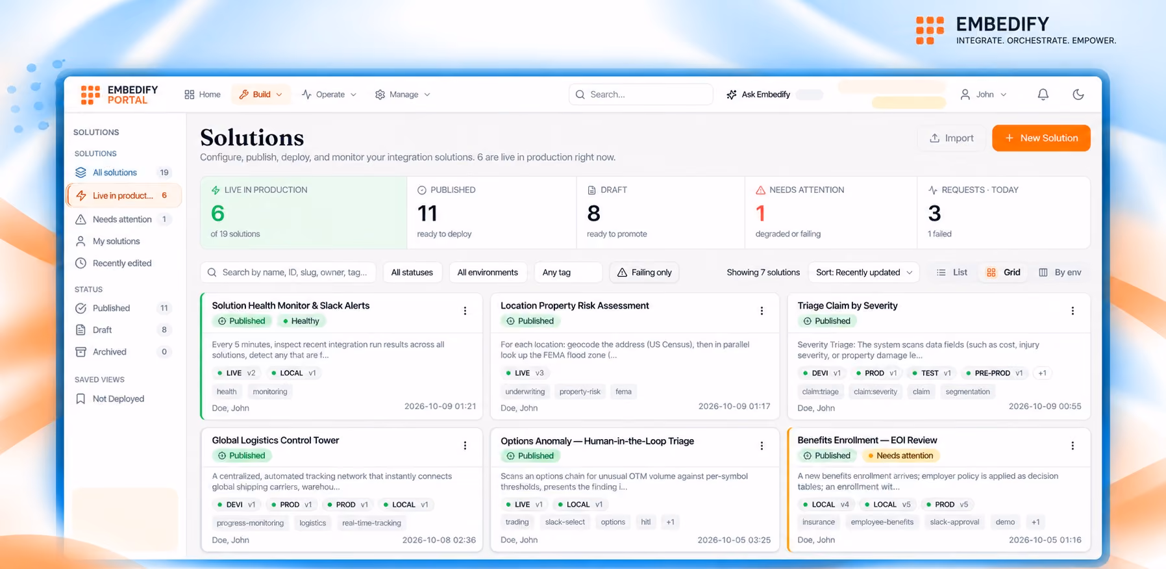
Task: Open menu for Location Property Risk Assessment card
Action: click(x=762, y=311)
